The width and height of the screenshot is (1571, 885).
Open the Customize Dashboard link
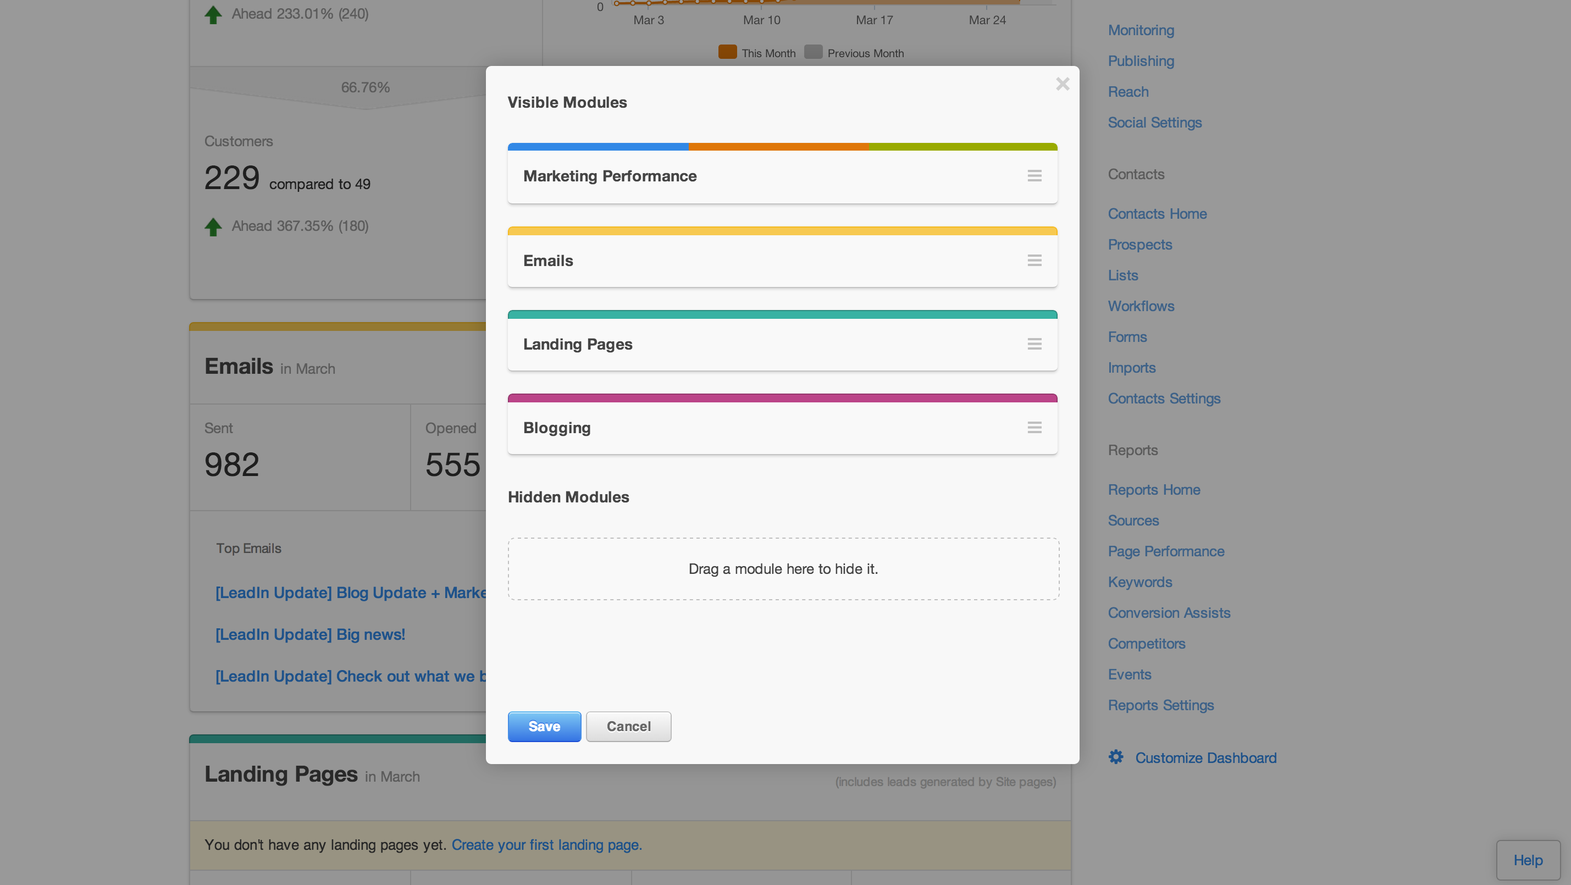[1205, 757]
